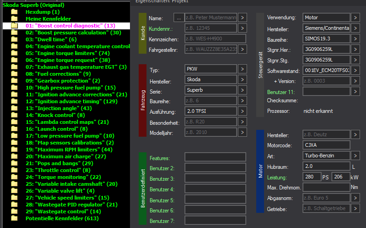Open 10 High pressure fuel pump folder
Image resolution: width=366 pixels, height=228 pixels.
[71, 88]
